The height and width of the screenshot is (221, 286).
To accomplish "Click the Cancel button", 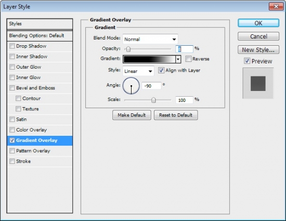I will tap(258, 36).
